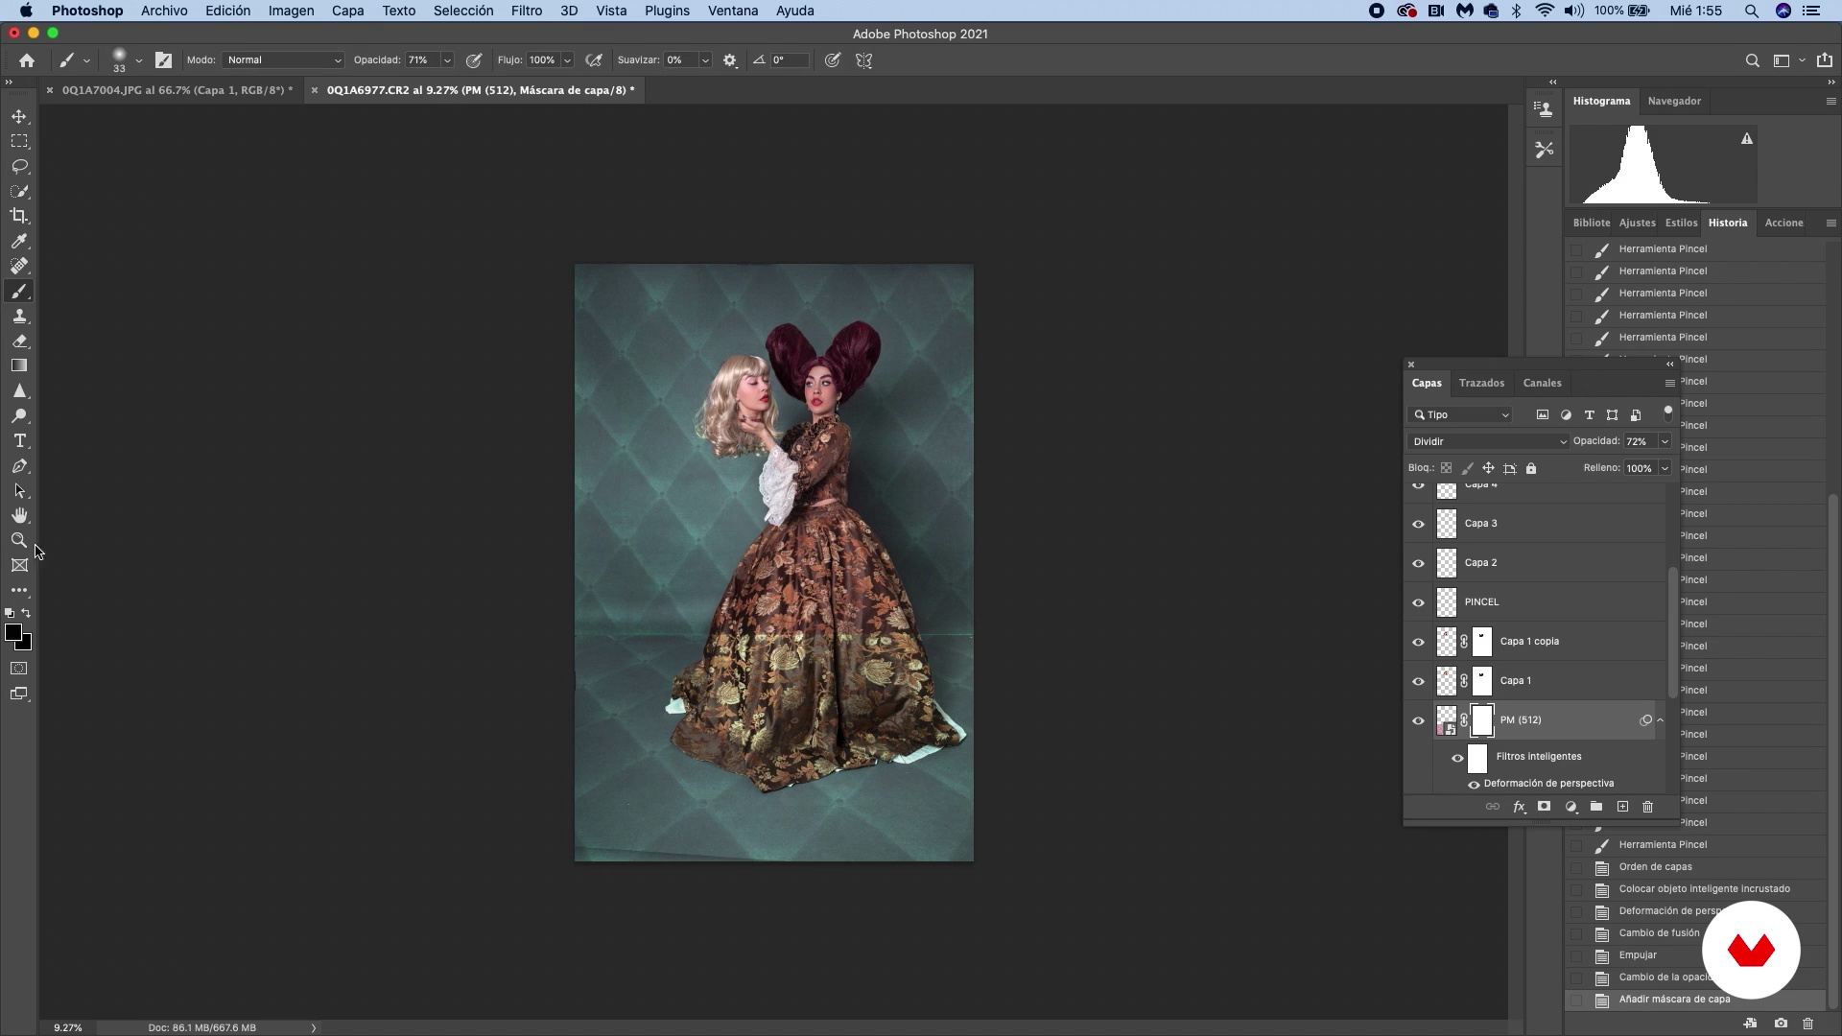Select the Lasso tool
The width and height of the screenshot is (1842, 1036).
19,166
